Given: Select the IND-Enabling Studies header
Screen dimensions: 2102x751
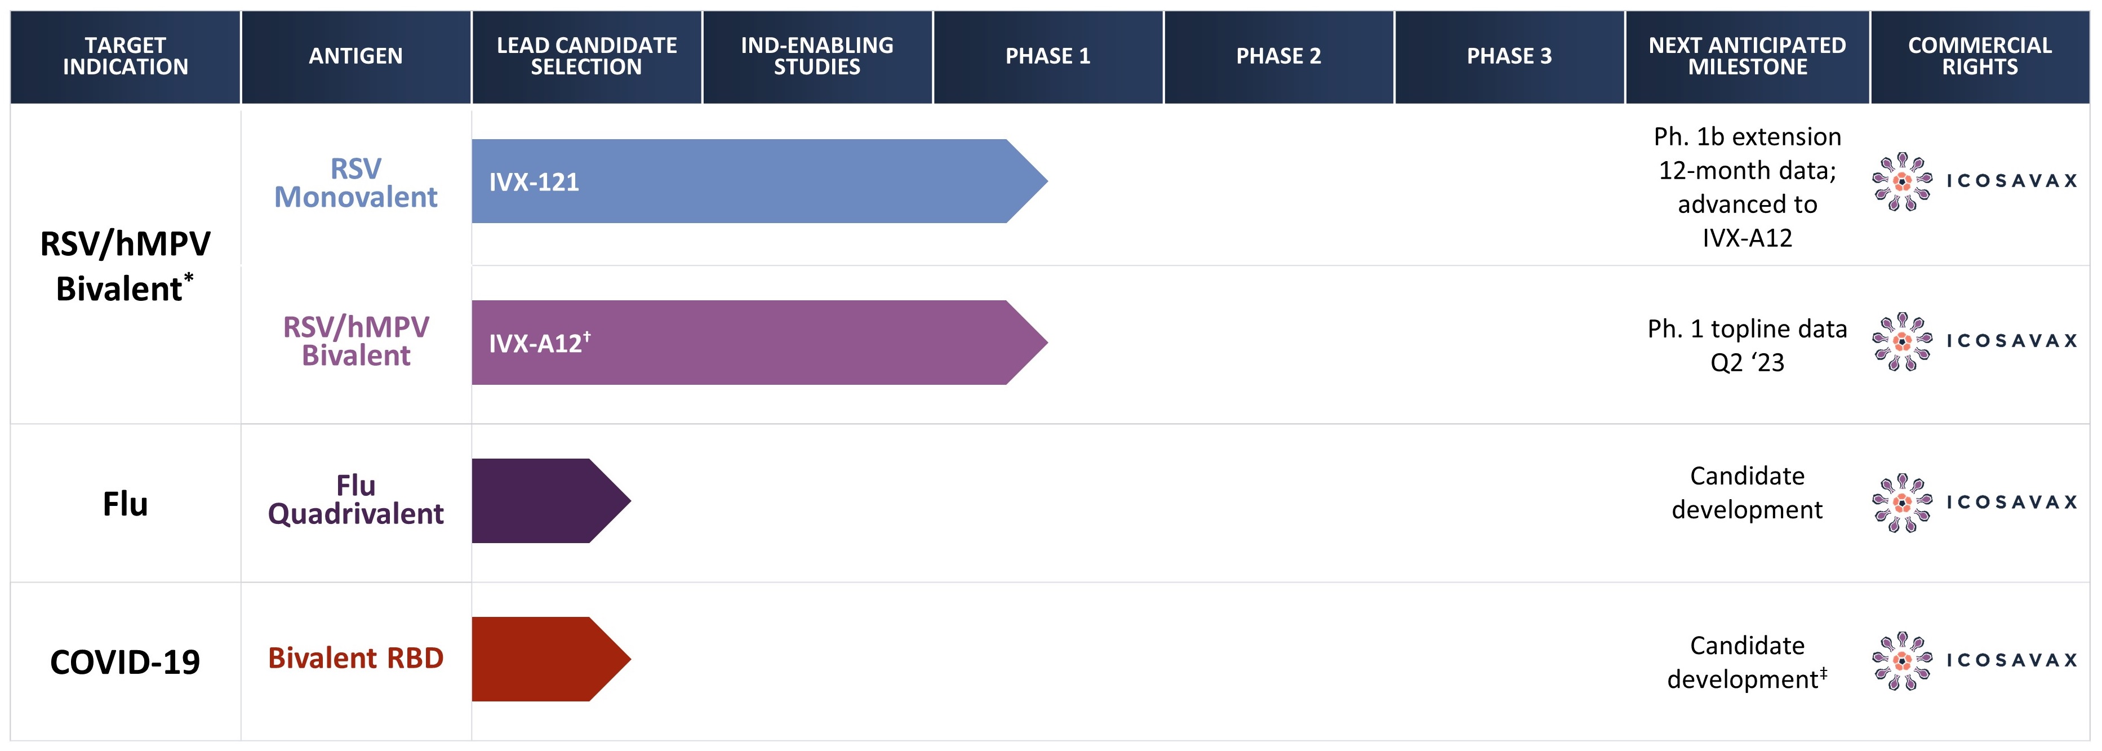Looking at the screenshot, I should [817, 56].
